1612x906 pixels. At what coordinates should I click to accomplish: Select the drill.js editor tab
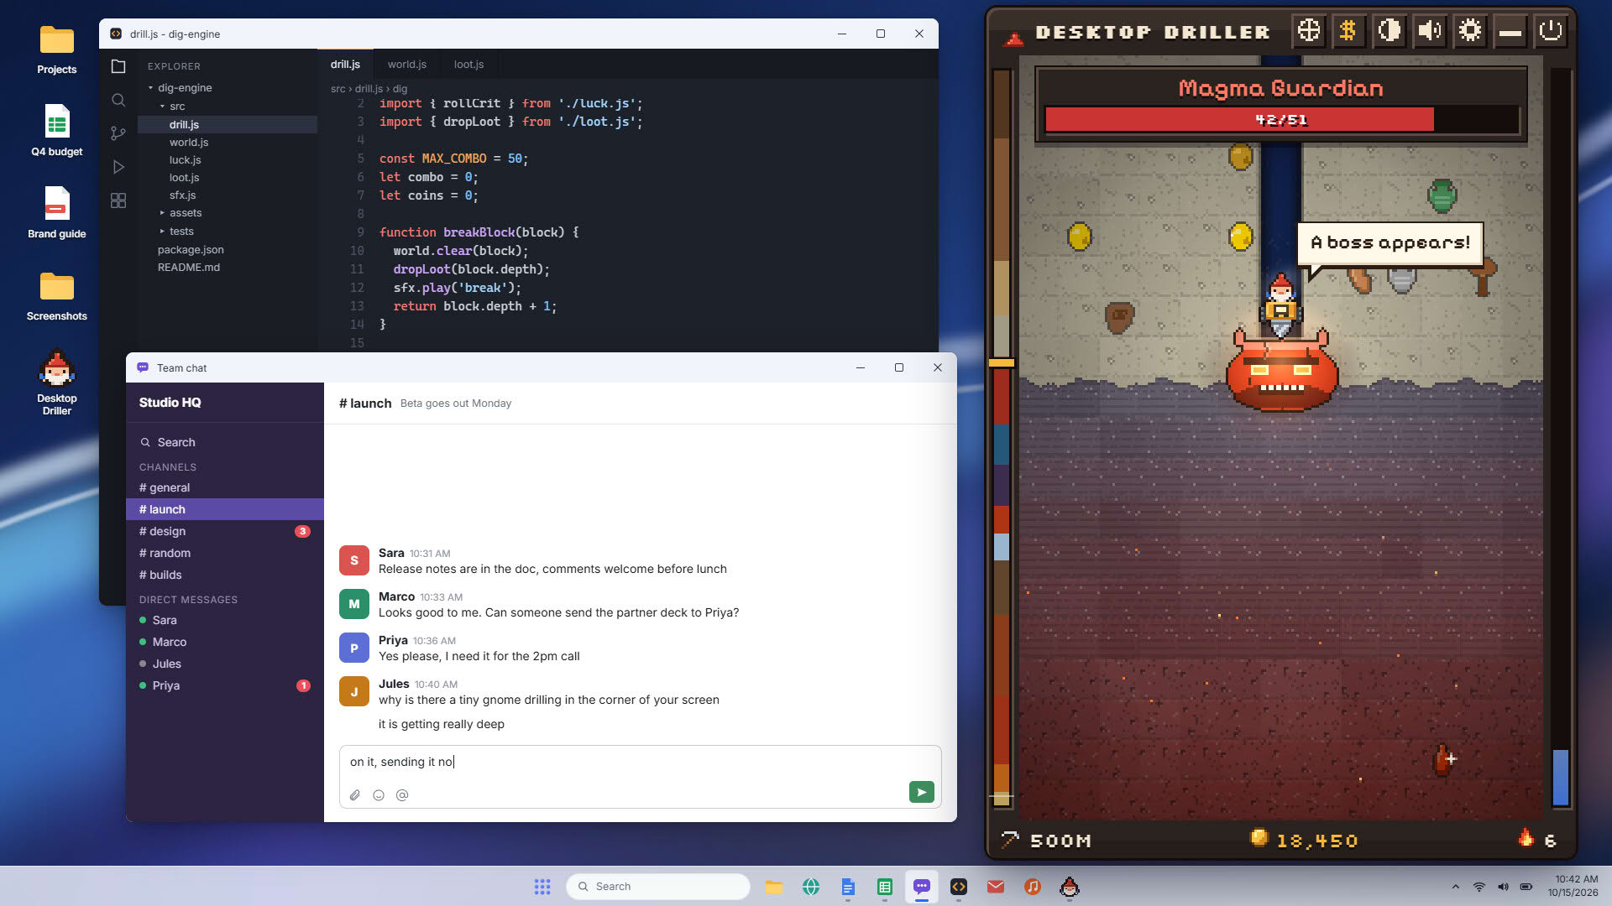345,65
